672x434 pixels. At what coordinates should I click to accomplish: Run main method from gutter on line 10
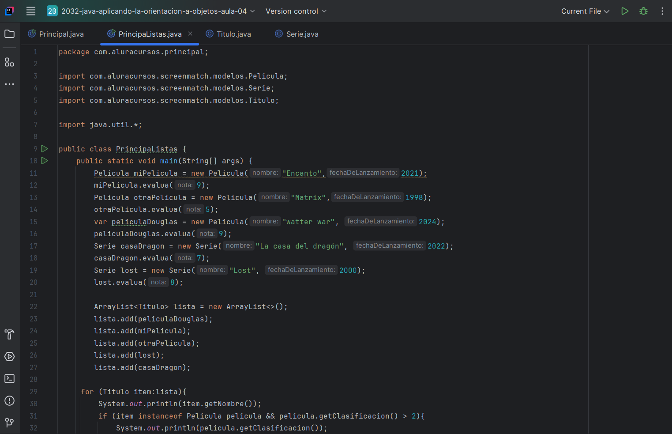45,161
